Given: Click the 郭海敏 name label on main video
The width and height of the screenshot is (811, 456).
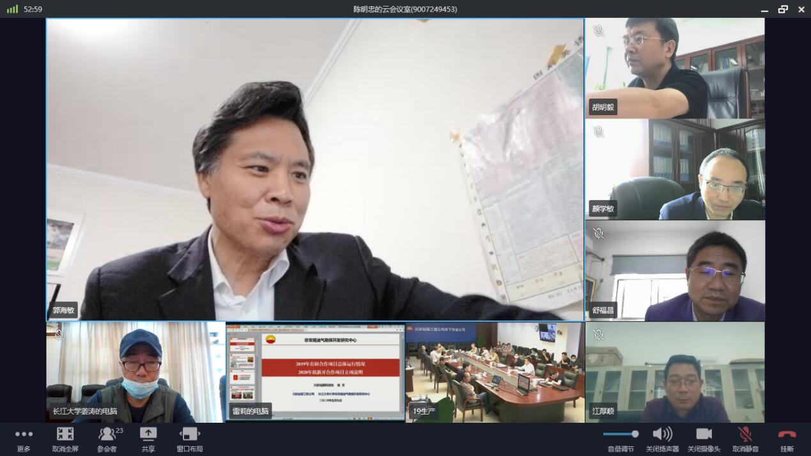Looking at the screenshot, I should pyautogui.click(x=63, y=310).
